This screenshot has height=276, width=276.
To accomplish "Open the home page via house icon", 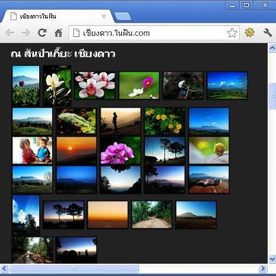I will tap(58, 33).
